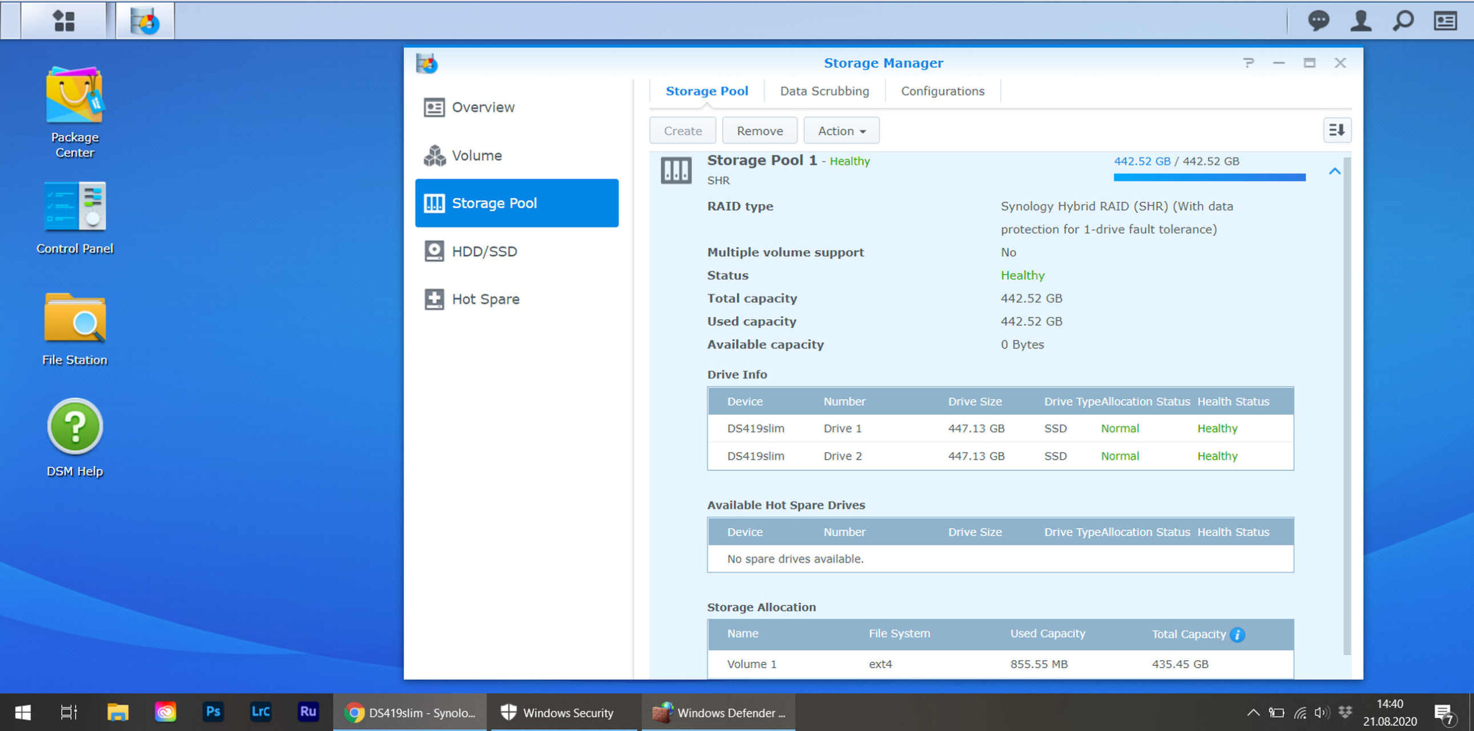Click the Storage Manager title bar logo
The height and width of the screenshot is (731, 1474).
coord(427,63)
